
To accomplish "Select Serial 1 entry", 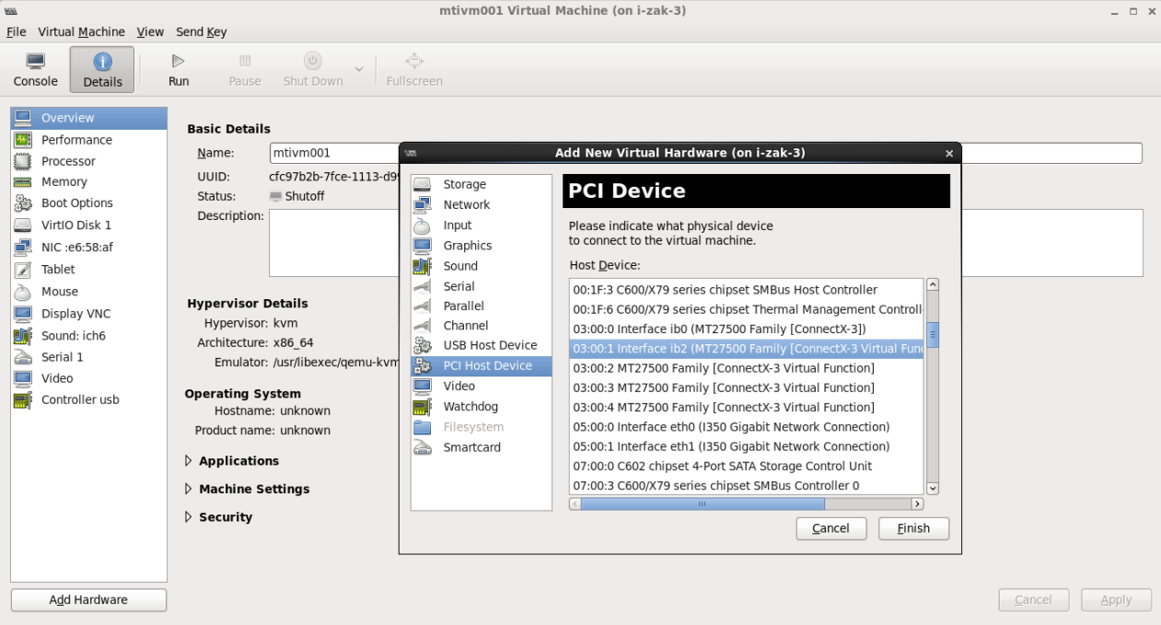I will click(89, 357).
